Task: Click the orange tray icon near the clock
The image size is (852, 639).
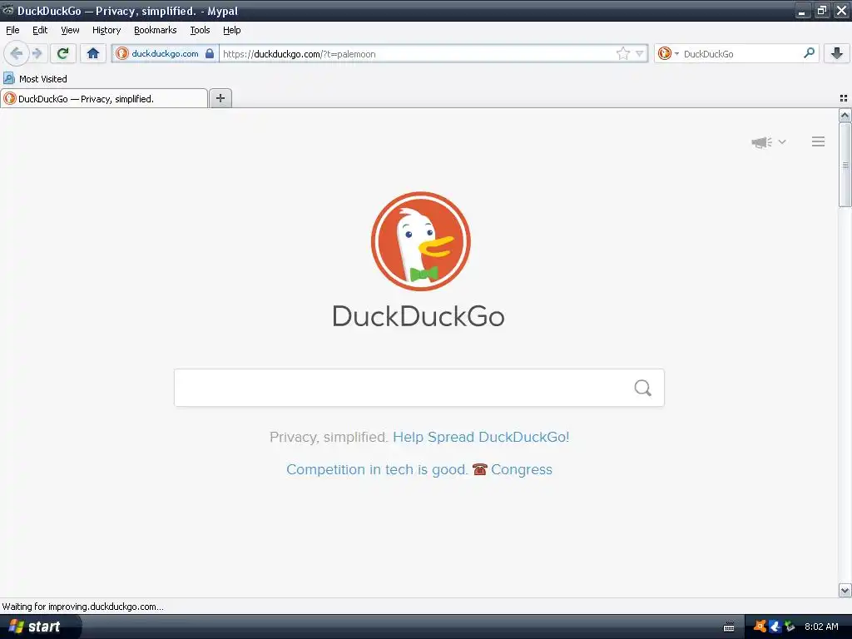Action: coord(760,627)
